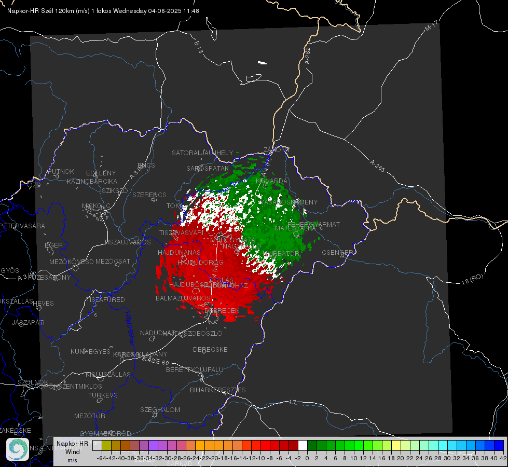Click the KISVÁRDA city label
This screenshot has height=467, width=508.
point(271,181)
